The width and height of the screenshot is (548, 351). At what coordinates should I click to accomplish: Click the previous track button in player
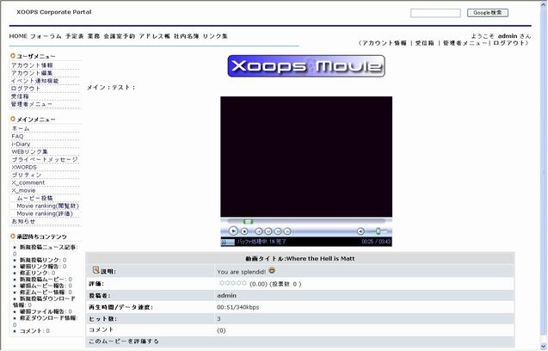(x=259, y=231)
